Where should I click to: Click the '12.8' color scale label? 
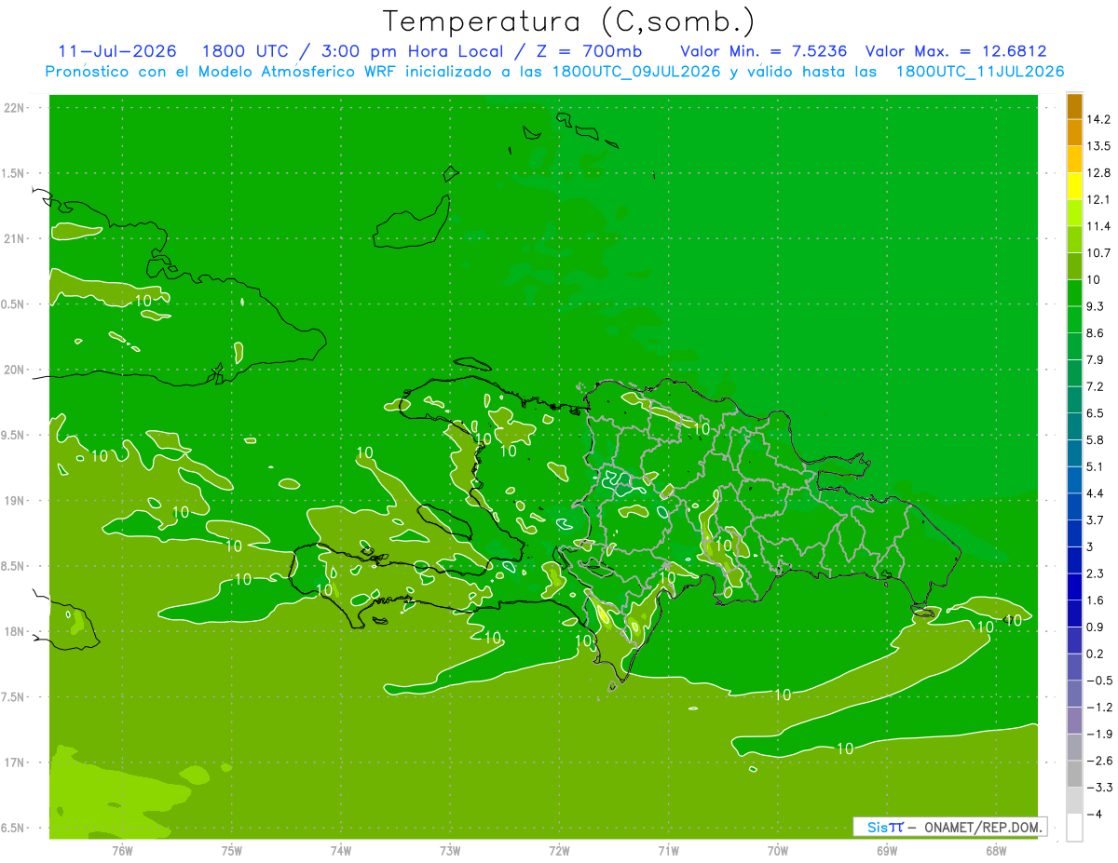tap(1099, 173)
